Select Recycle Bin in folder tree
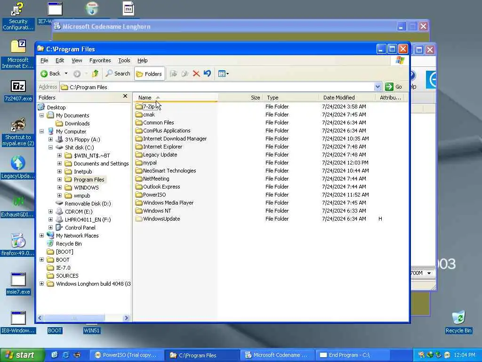 point(64,244)
